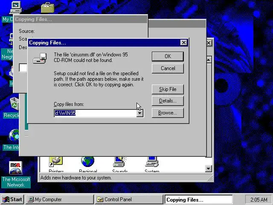Close the Copying Files error dialog

point(184,43)
